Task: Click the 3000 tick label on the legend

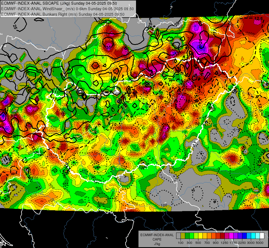Action: [x=251, y=243]
